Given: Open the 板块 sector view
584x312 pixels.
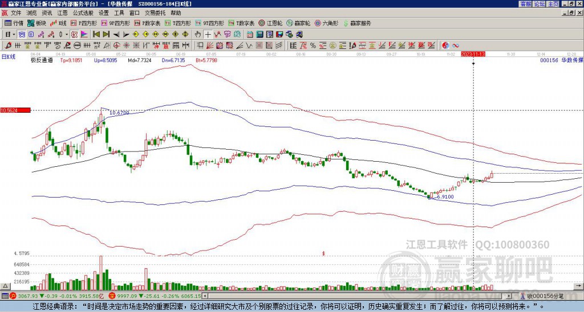Looking at the screenshot, I should click(36, 23).
